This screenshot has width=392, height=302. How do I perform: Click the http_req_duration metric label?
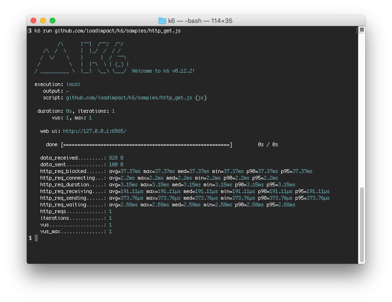(x=64, y=184)
